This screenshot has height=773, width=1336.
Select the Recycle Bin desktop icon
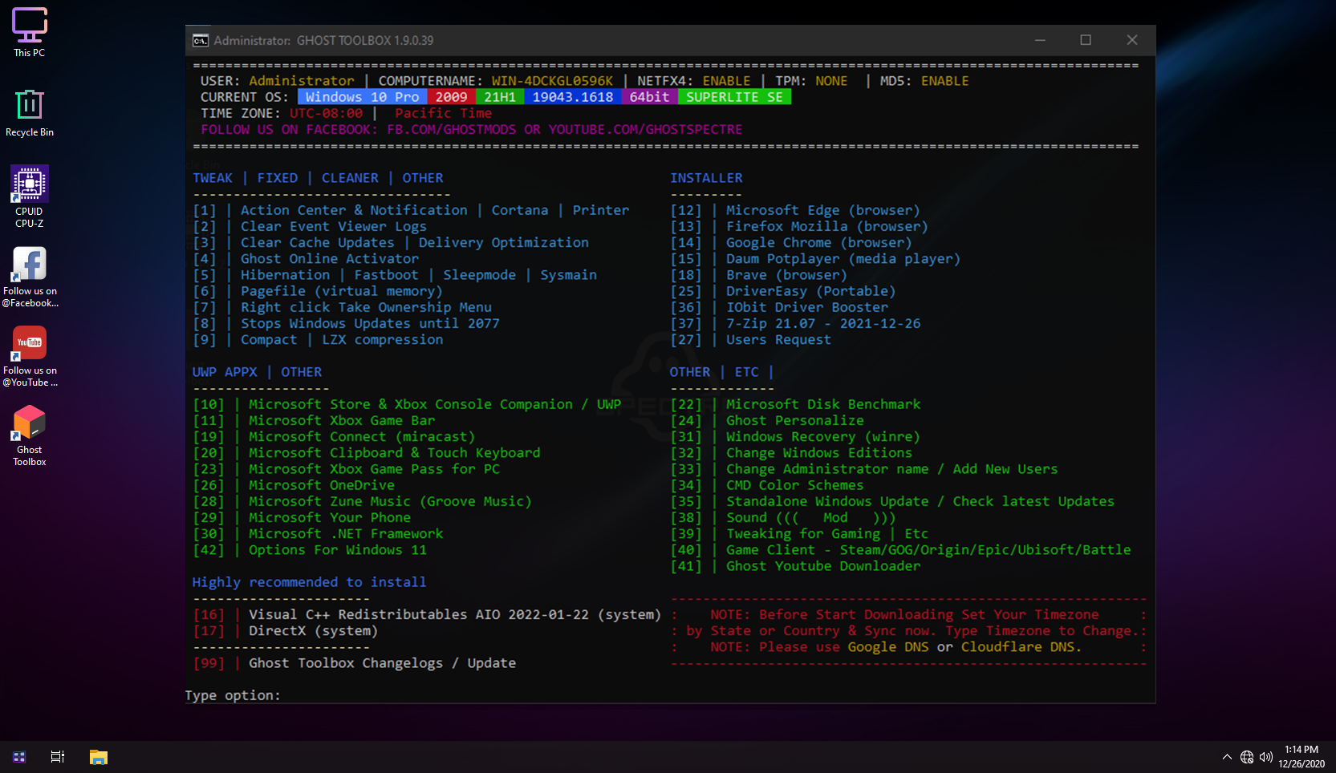point(30,113)
